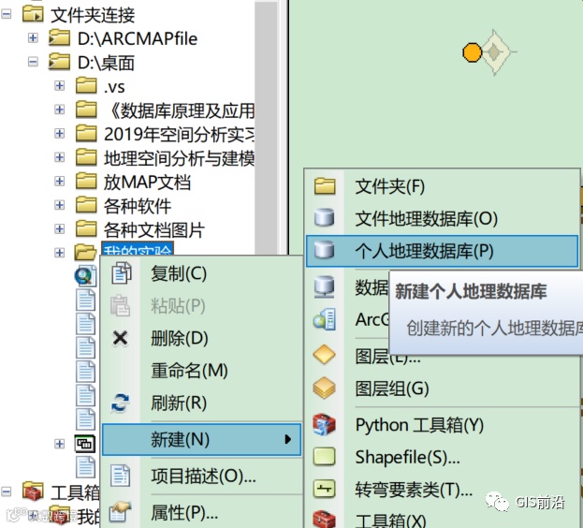The height and width of the screenshot is (528, 583).
Task: Expand the 地理空间分析与建模 folder node
Action: (60, 157)
